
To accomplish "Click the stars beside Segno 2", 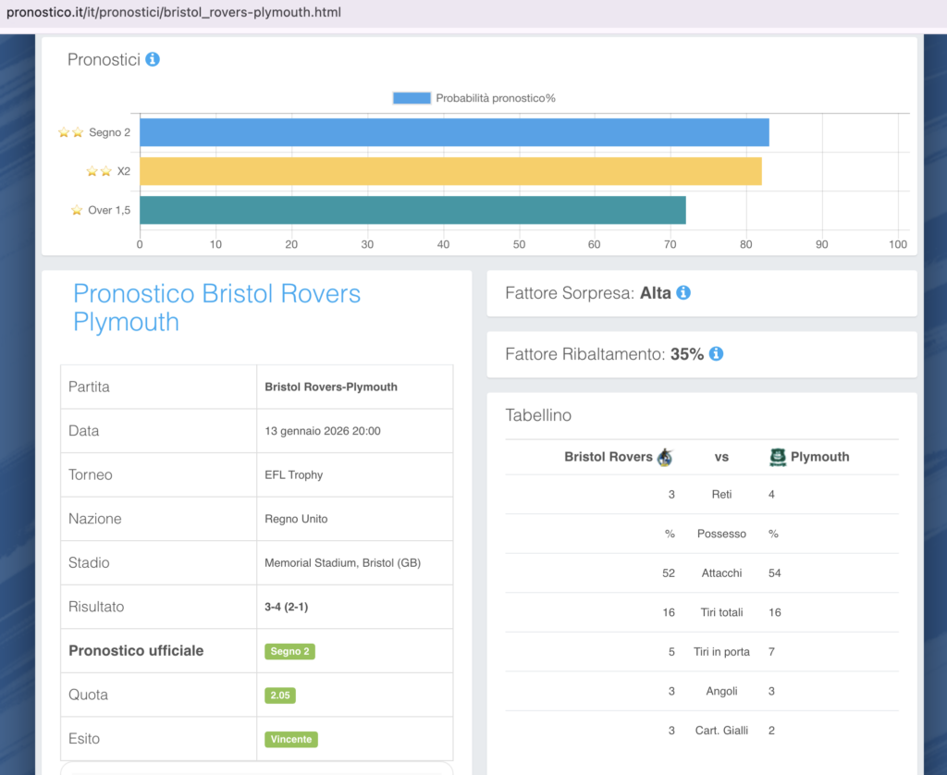I will point(70,132).
